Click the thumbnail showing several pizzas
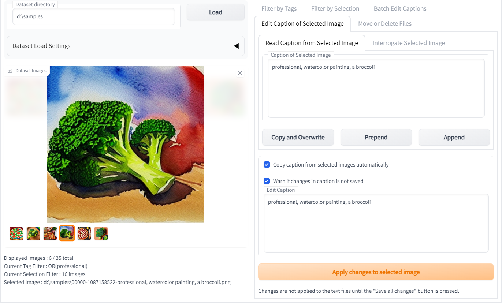Screen dimensions: 502x303 (x=50, y=233)
